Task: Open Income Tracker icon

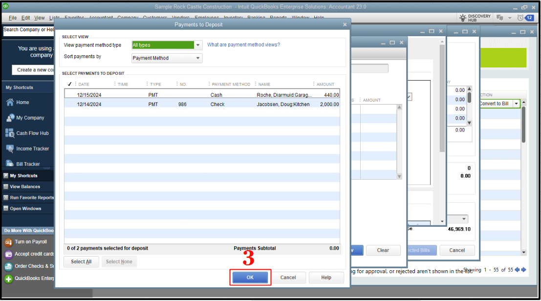Action: 10,149
